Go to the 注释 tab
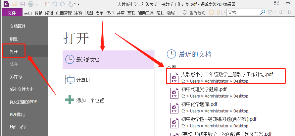The image size is (295, 136). [78, 13]
